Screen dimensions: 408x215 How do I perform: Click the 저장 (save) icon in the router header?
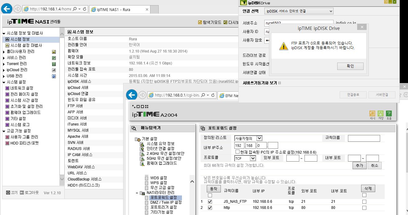381,113
